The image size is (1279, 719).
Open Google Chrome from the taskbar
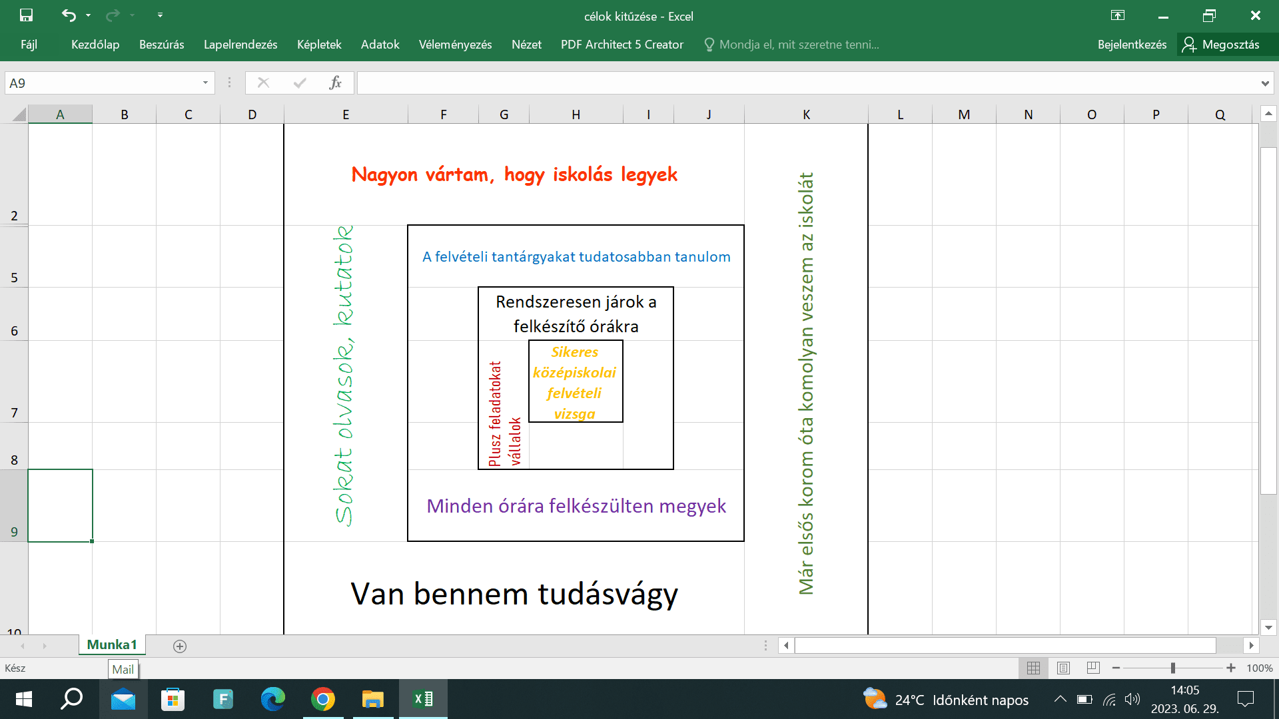click(323, 699)
